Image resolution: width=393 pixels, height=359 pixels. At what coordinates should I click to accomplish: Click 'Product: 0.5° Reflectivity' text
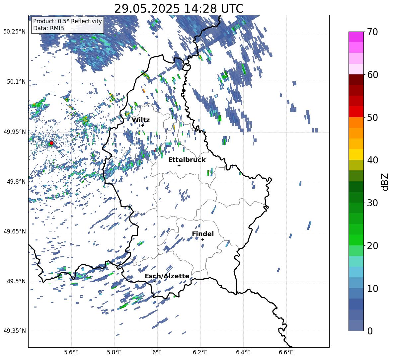coord(67,21)
